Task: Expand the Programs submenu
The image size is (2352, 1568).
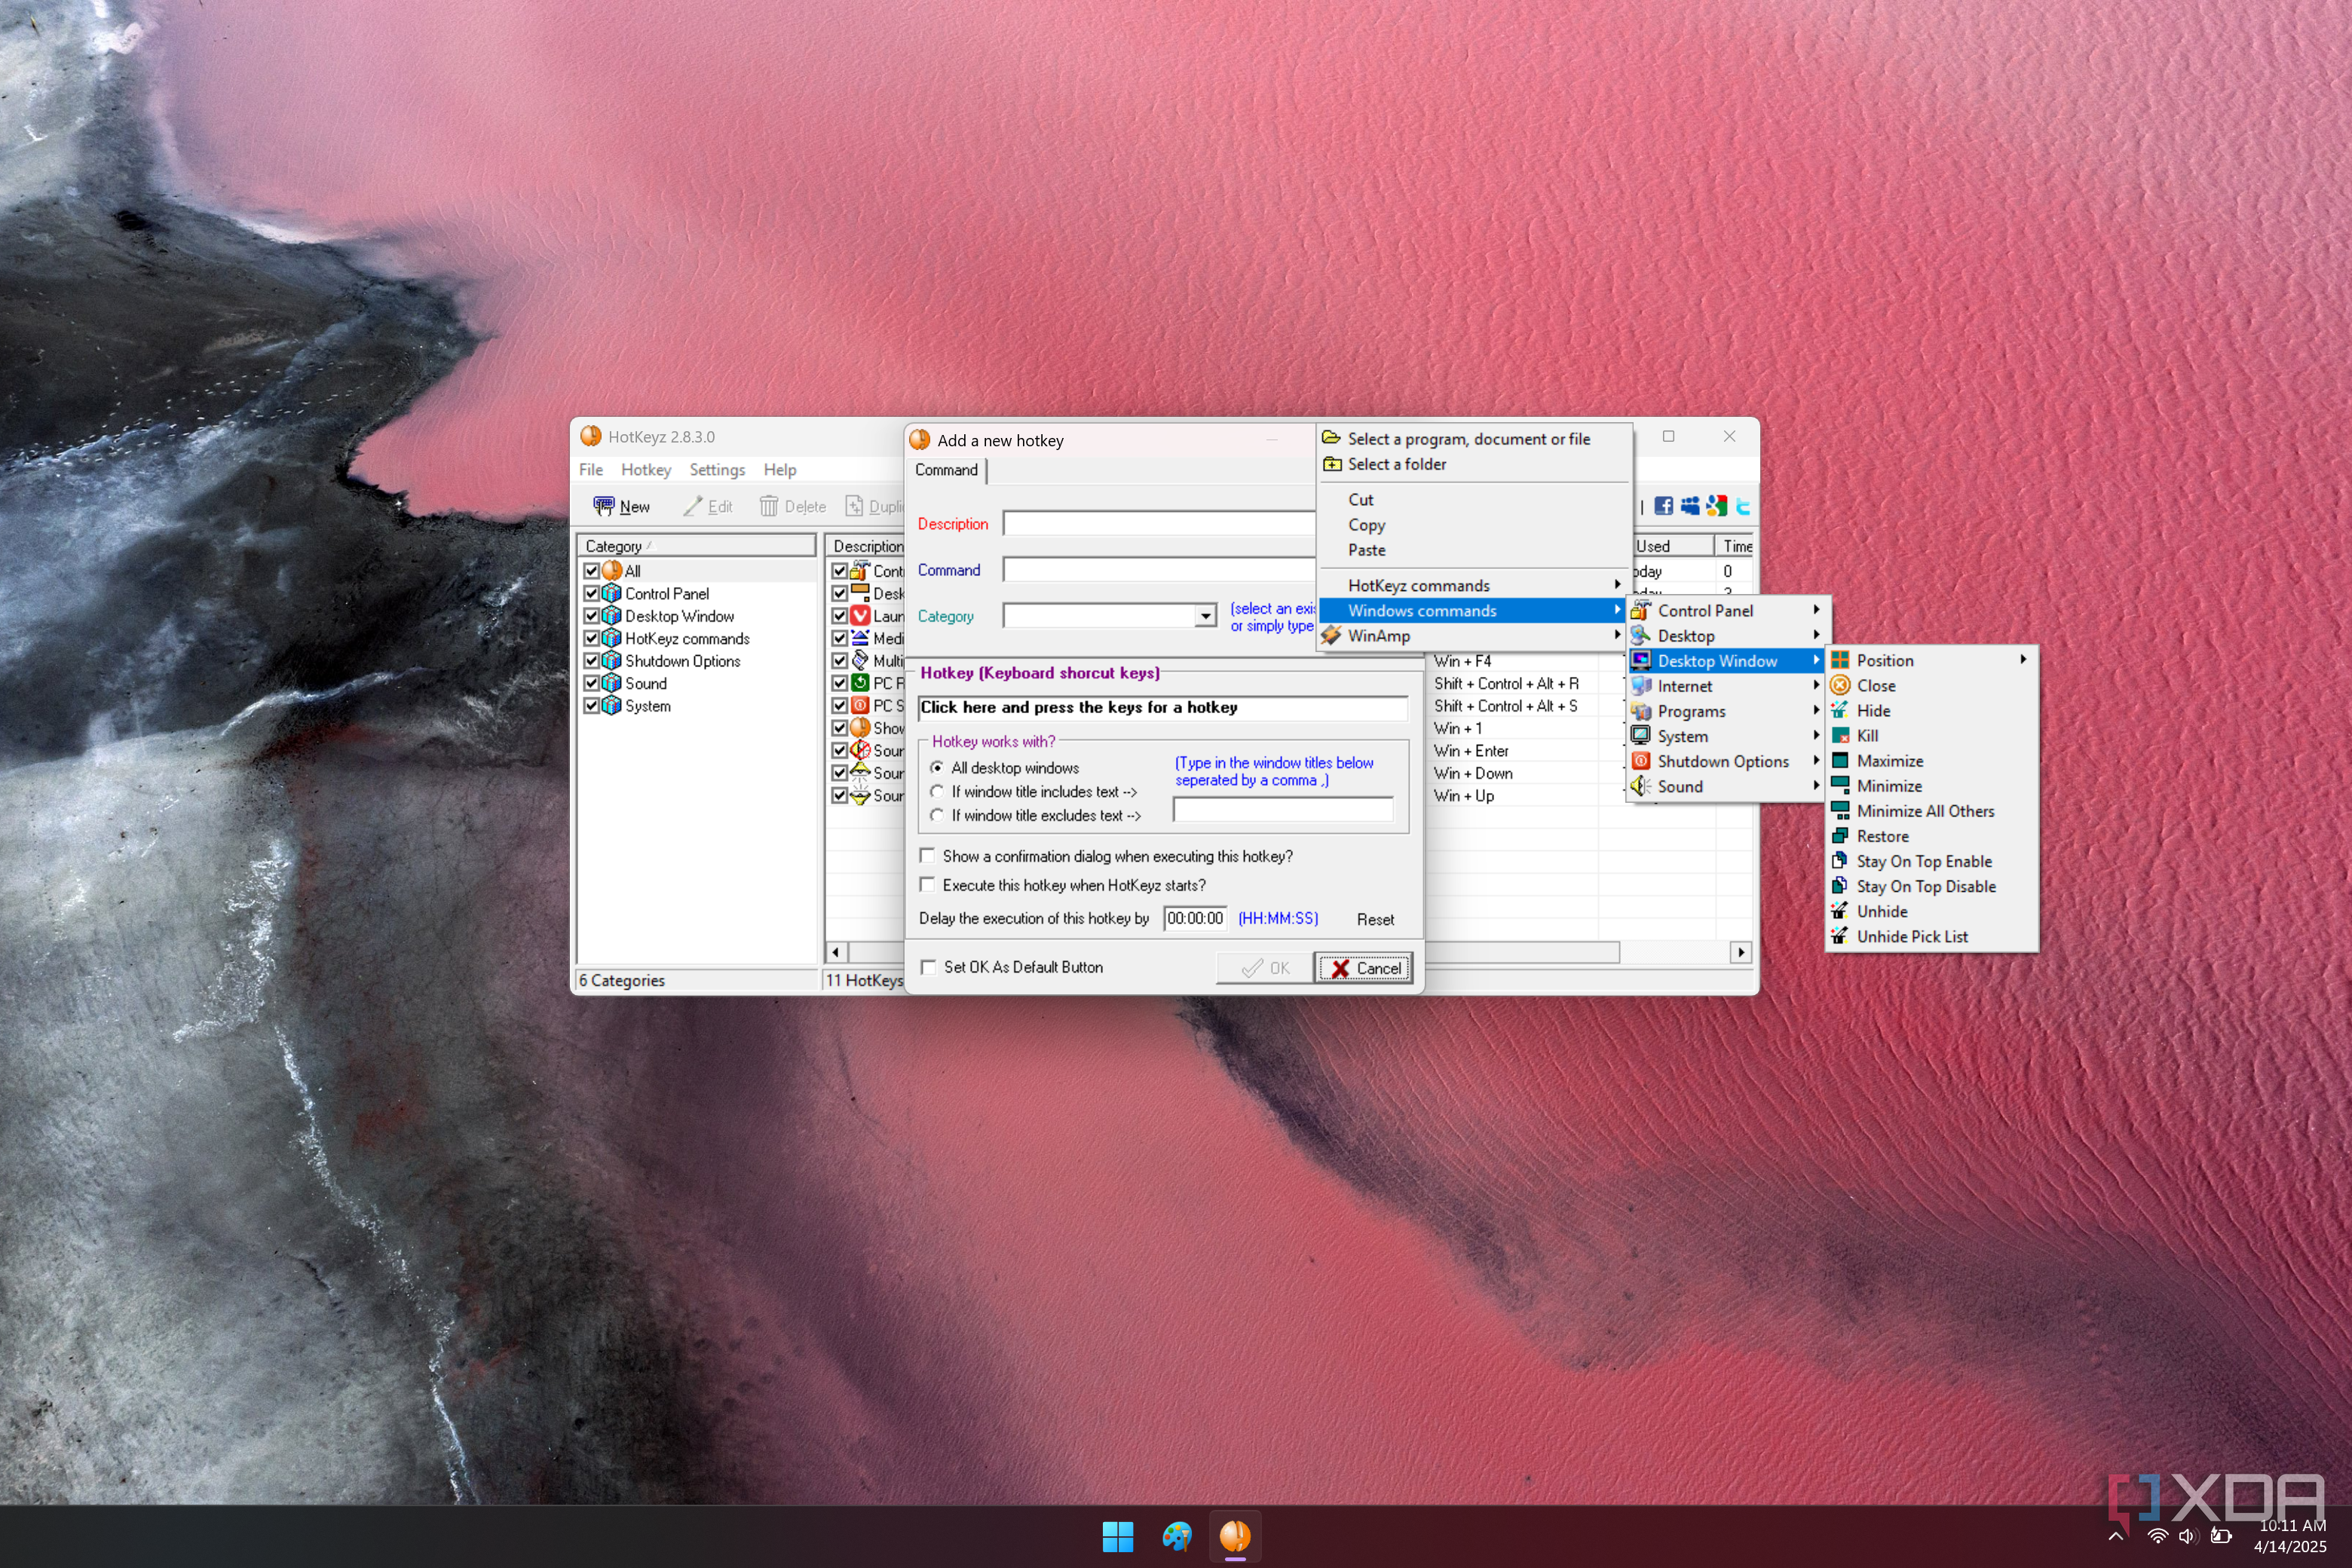Action: pos(1726,711)
